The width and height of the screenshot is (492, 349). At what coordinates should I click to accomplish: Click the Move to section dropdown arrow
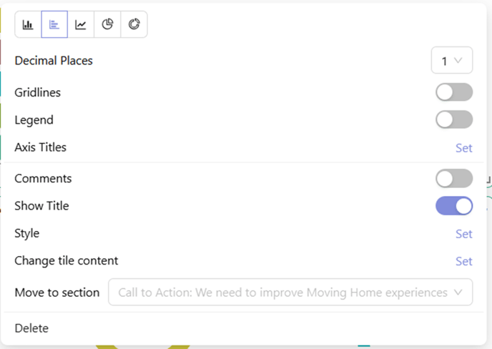tap(458, 293)
